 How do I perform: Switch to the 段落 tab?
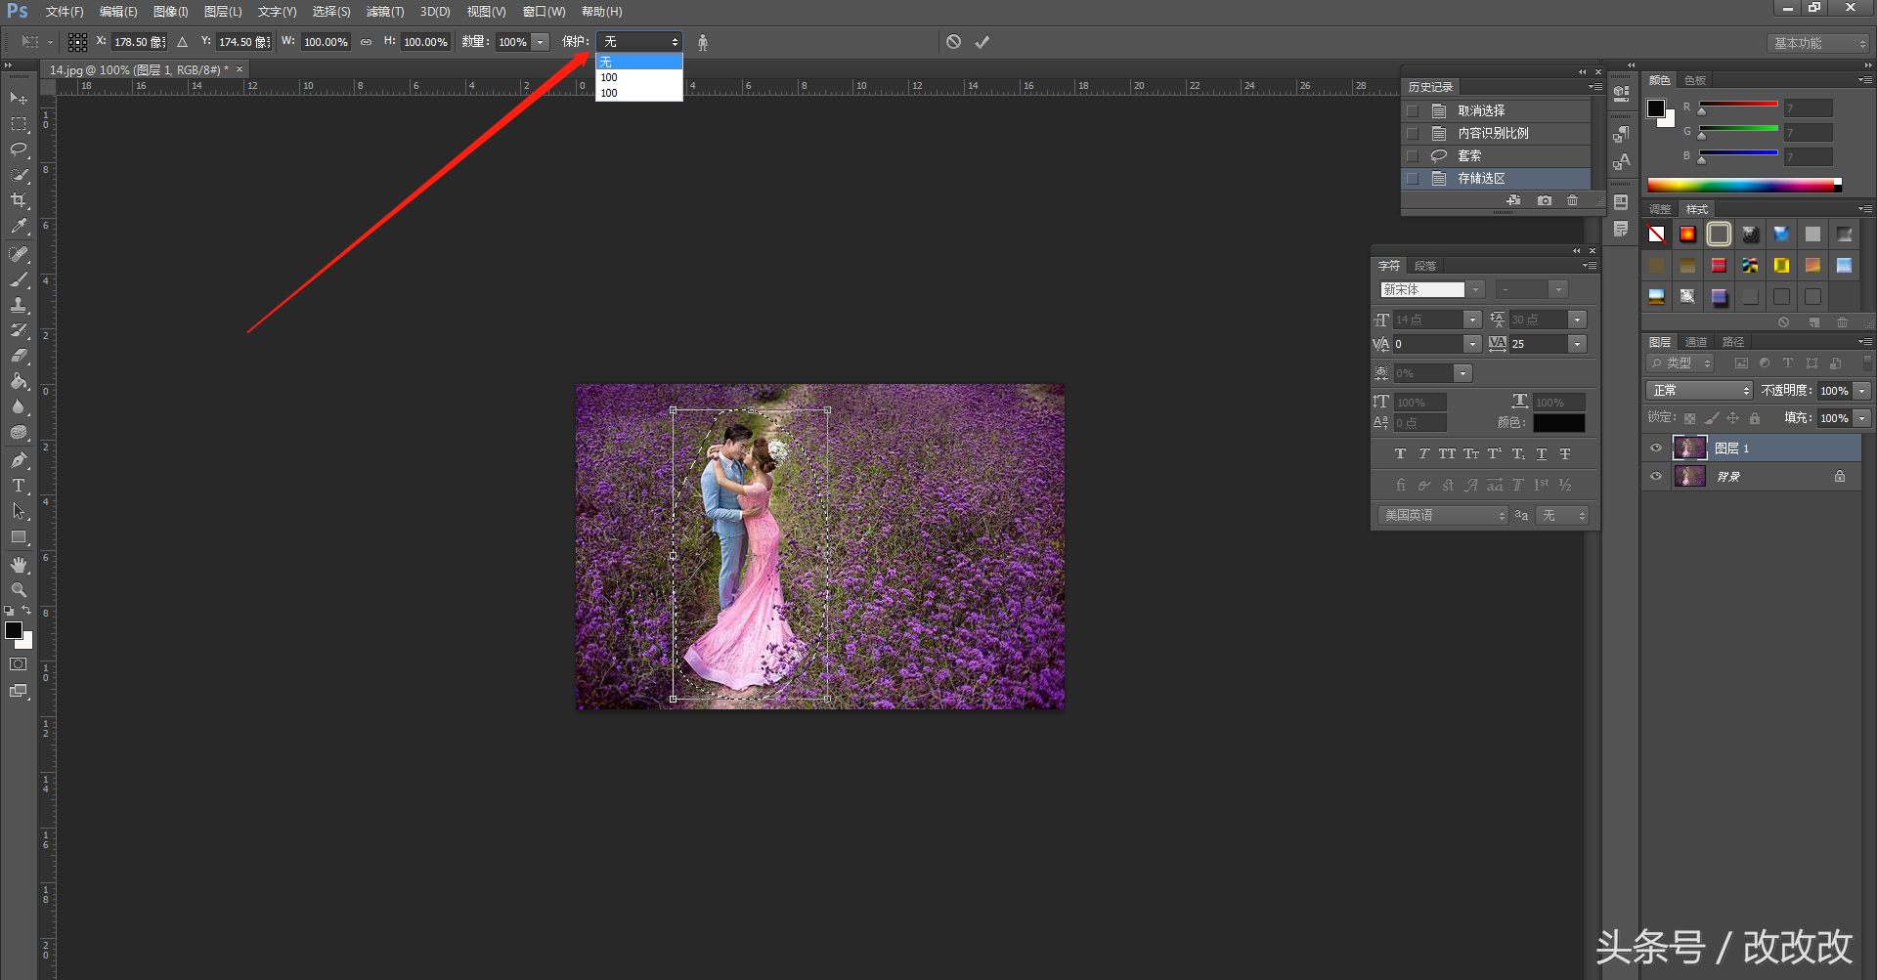(1425, 266)
